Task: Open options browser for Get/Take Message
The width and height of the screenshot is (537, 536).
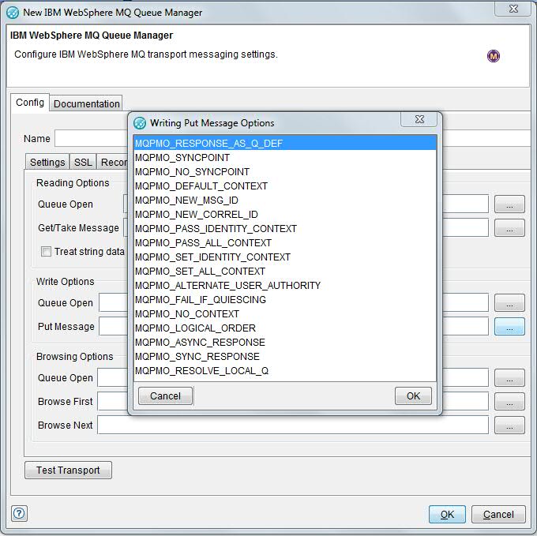Action: click(509, 228)
